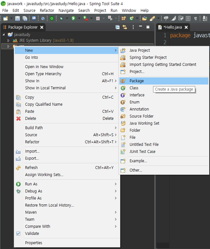Image resolution: width=210 pixels, height=249 pixels.
Task: Expand the Maven submenu arrow
Action: tap(115, 212)
